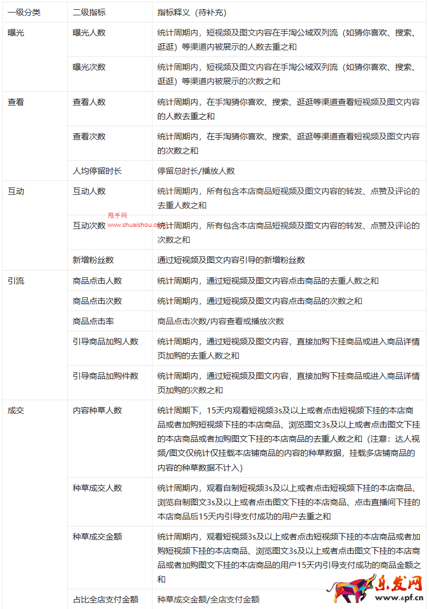
Task: Select the 引流 category cell
Action: (x=35, y=335)
